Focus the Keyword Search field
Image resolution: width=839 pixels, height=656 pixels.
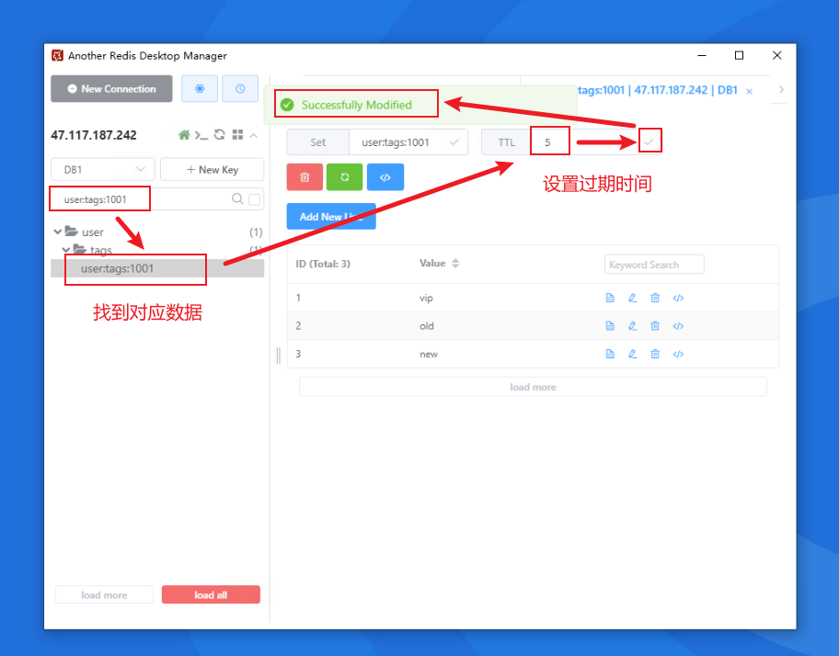click(654, 265)
